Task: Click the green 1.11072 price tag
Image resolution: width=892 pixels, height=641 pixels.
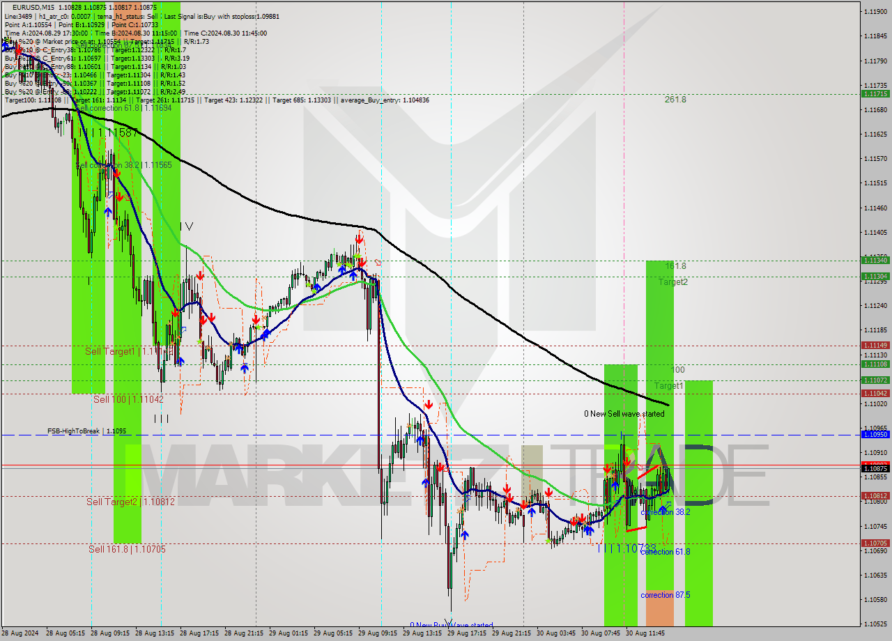Action: click(875, 380)
